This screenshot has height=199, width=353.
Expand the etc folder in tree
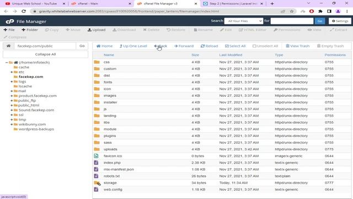click(12, 72)
